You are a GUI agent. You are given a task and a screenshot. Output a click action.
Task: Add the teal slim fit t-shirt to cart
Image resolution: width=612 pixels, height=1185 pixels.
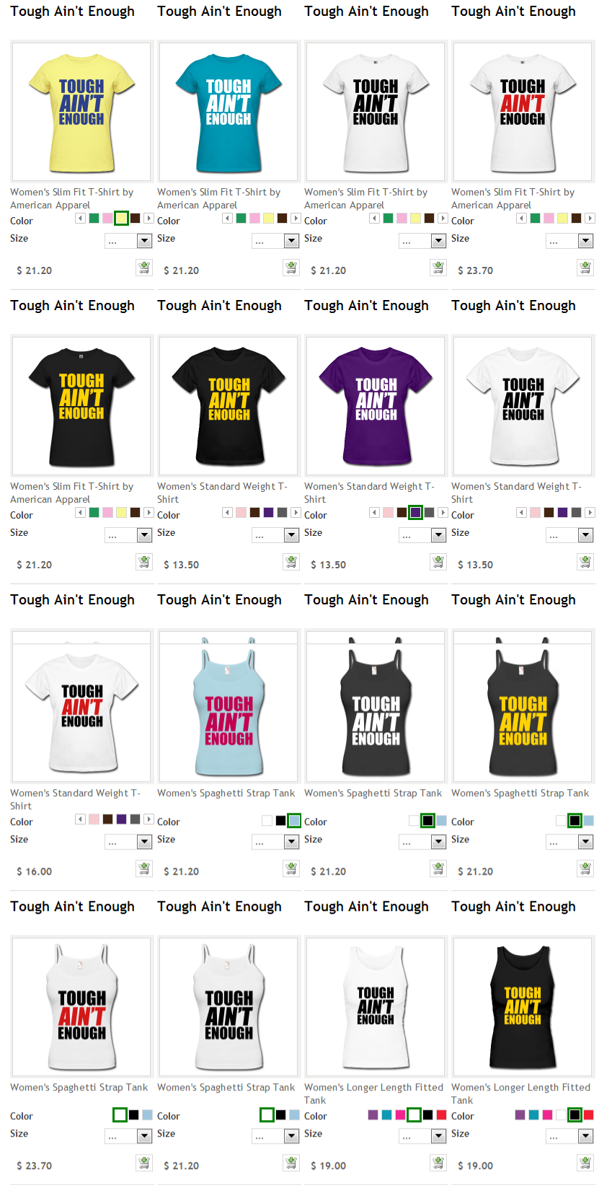tap(291, 268)
